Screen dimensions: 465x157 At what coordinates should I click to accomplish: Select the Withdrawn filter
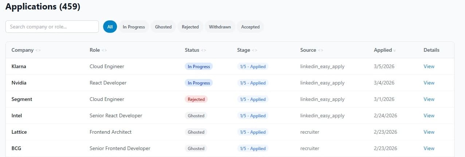(x=220, y=27)
